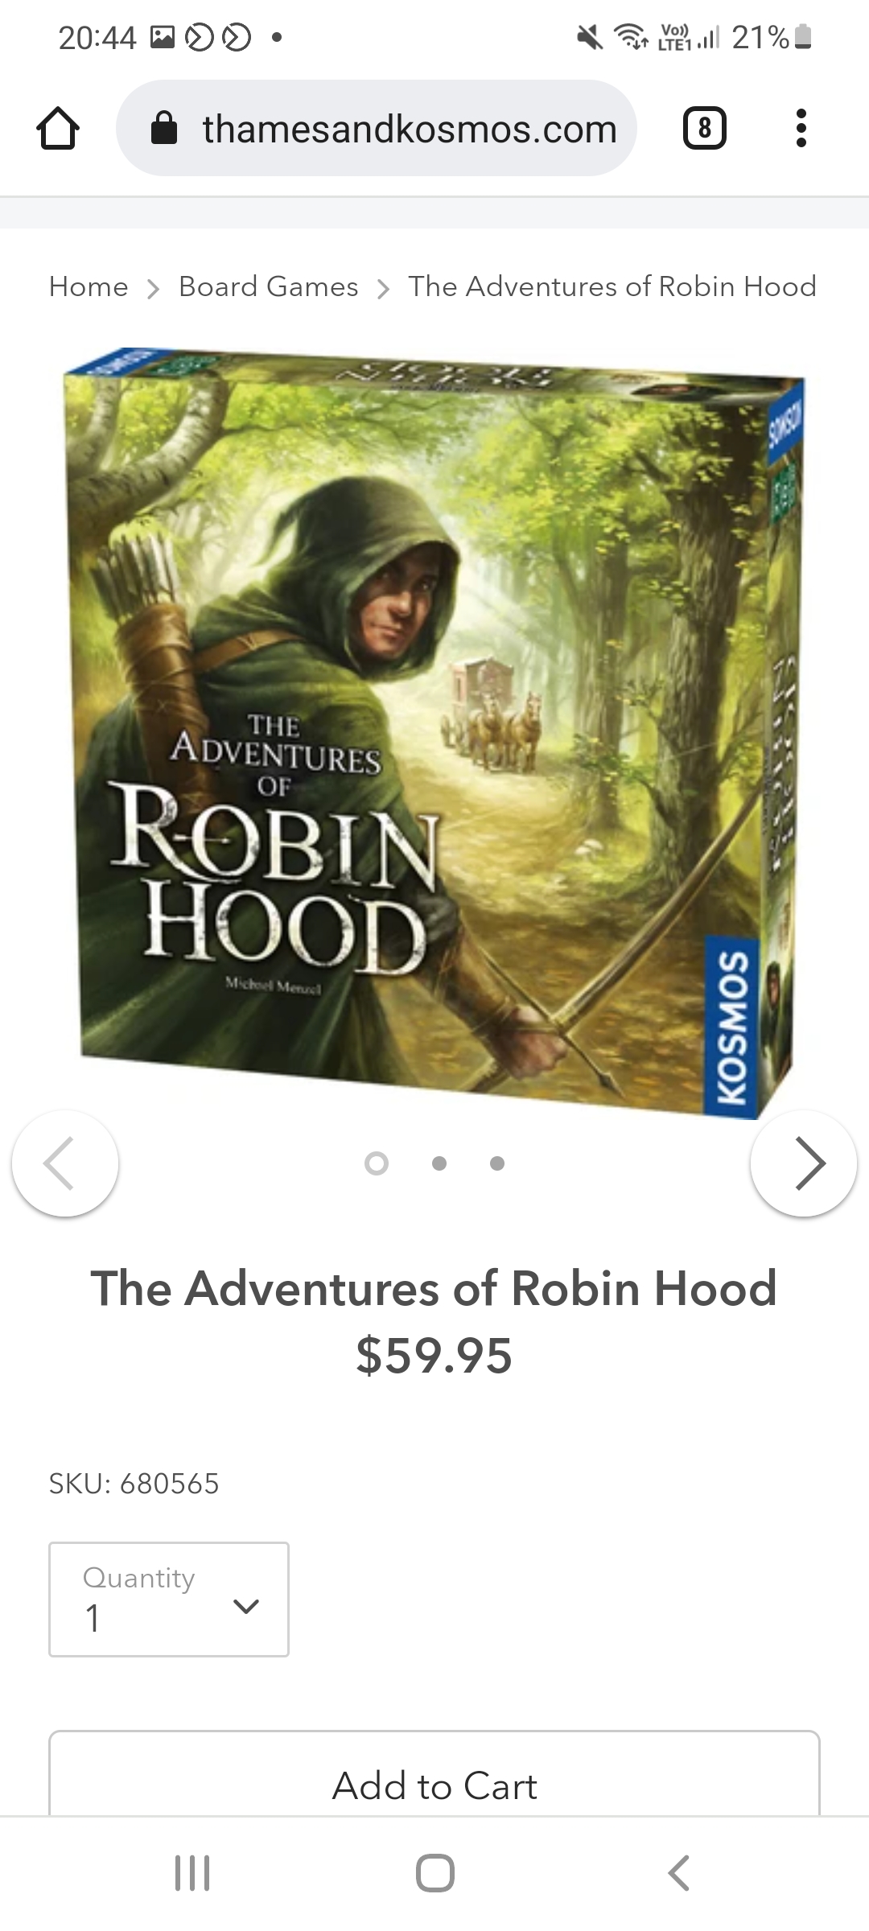This screenshot has height=1931, width=869.
Task: Tap the Android back navigation button
Action: point(678,1873)
